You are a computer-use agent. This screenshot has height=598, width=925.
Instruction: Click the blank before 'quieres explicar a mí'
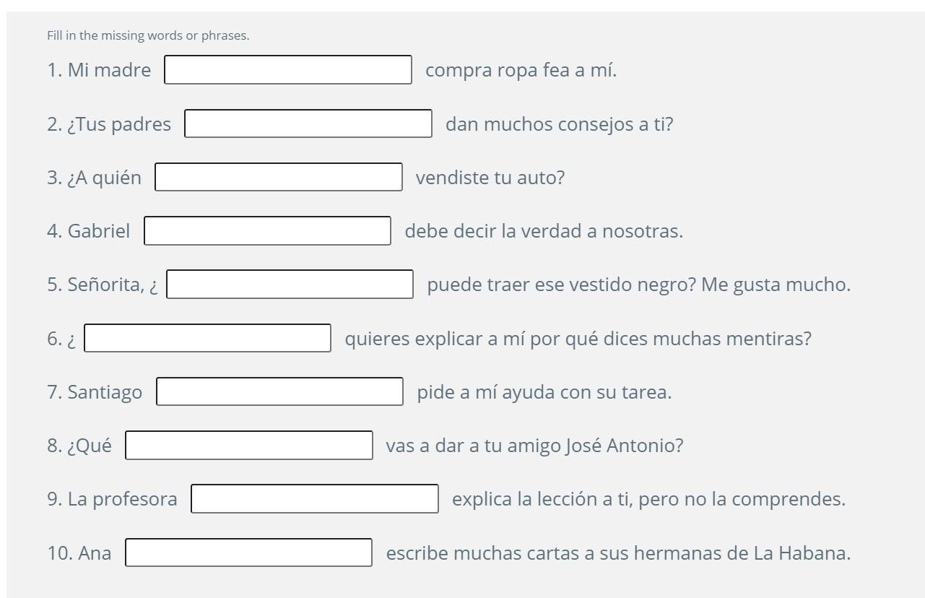[208, 338]
